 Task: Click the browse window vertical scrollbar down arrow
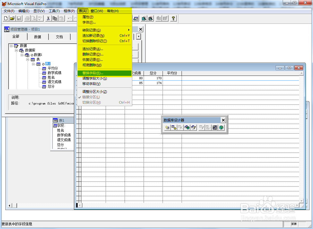pos(301,201)
